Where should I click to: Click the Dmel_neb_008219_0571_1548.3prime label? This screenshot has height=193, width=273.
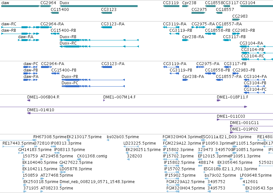tap(97, 182)
